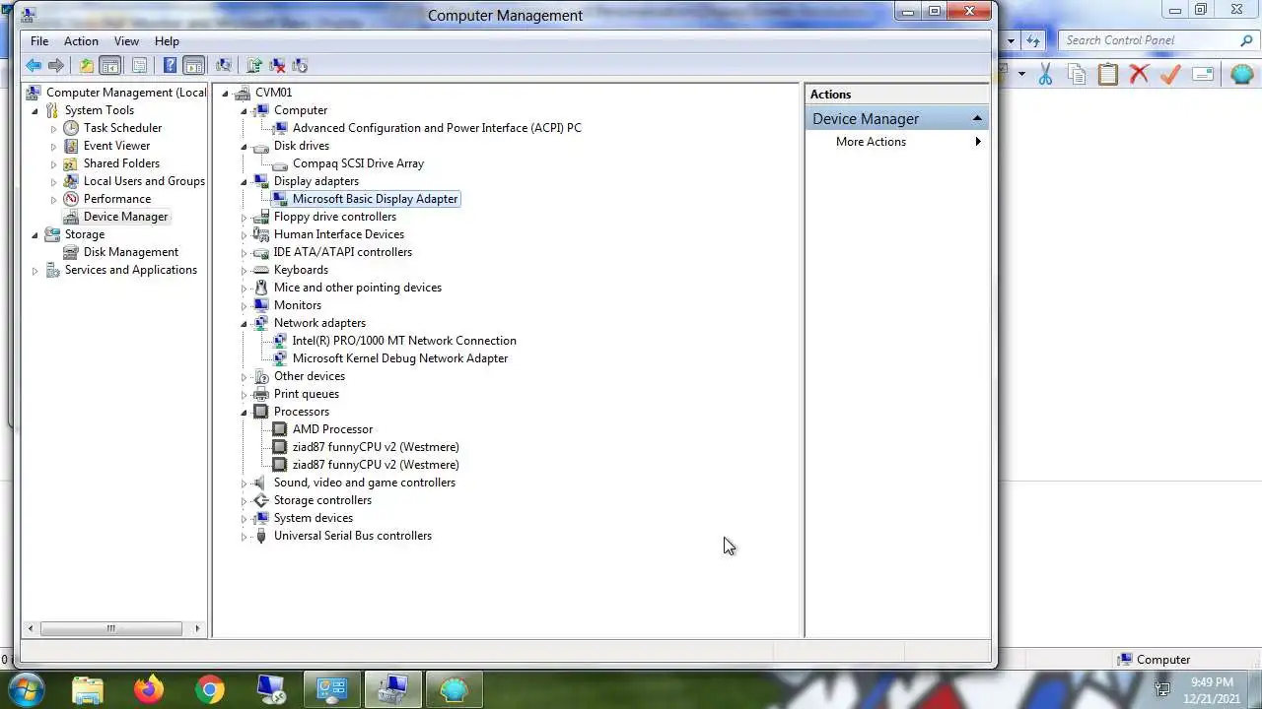Click the Copy icon in Control Panel window
The height and width of the screenshot is (709, 1262).
(1077, 74)
